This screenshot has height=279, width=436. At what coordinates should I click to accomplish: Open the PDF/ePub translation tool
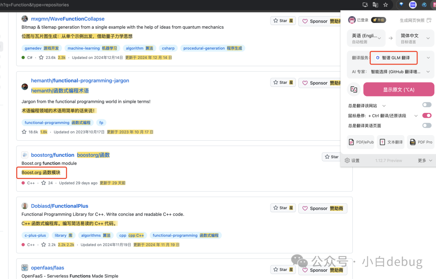361,142
